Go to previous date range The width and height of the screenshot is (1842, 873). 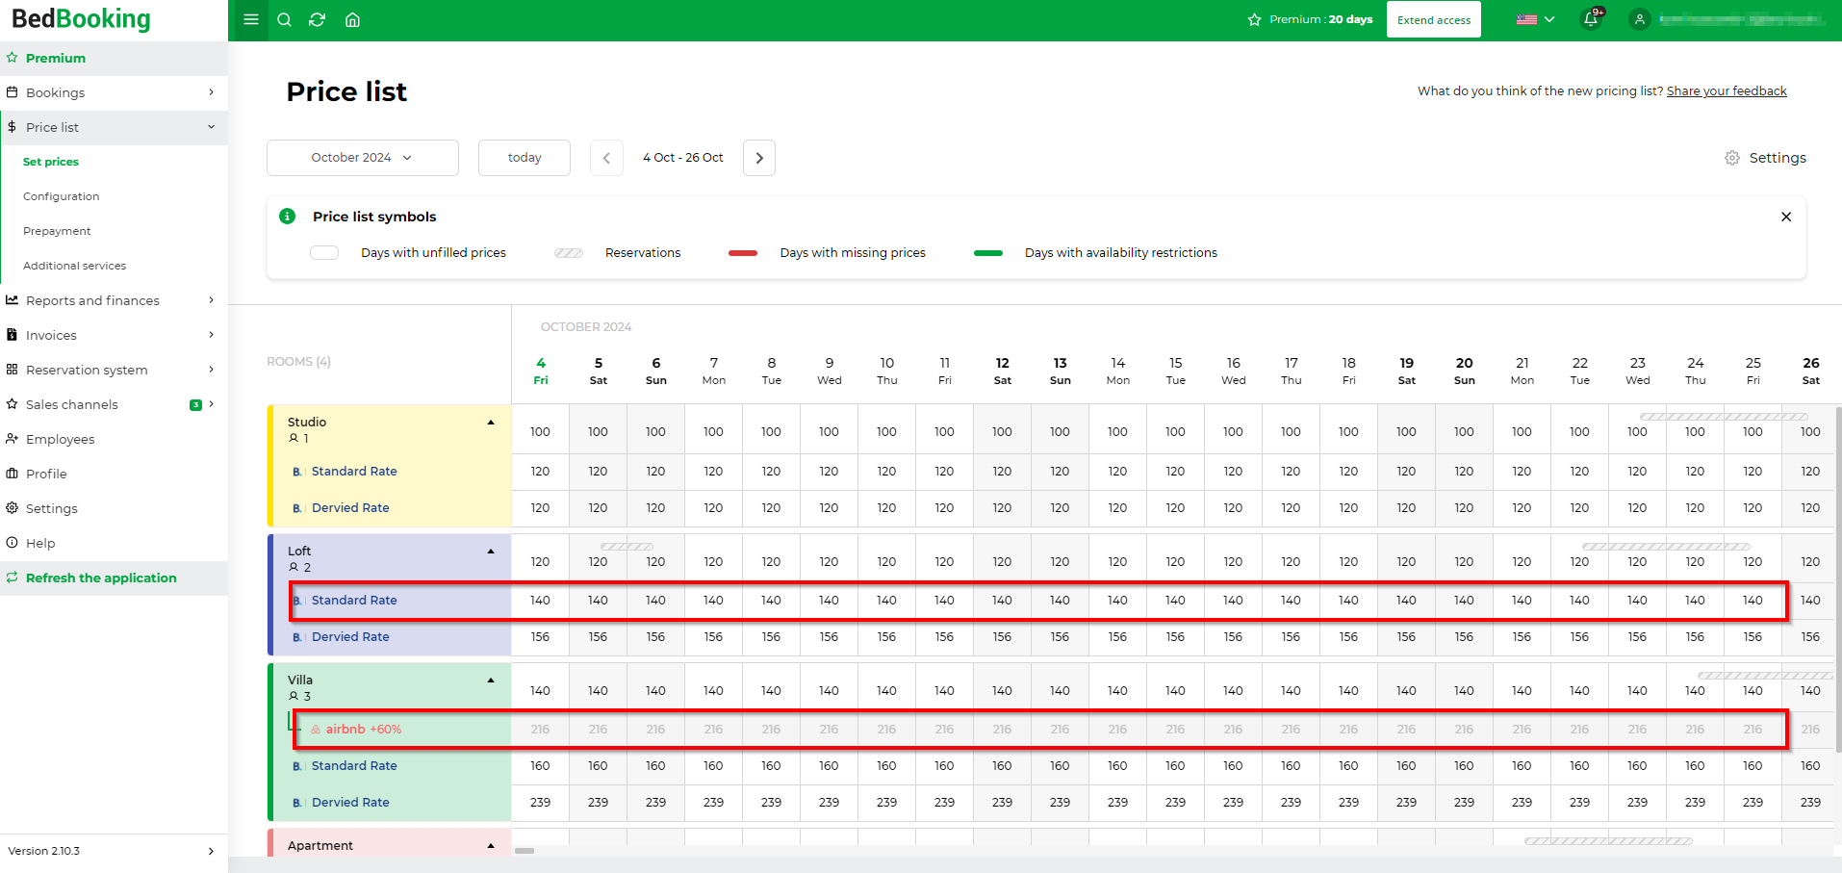click(x=606, y=158)
